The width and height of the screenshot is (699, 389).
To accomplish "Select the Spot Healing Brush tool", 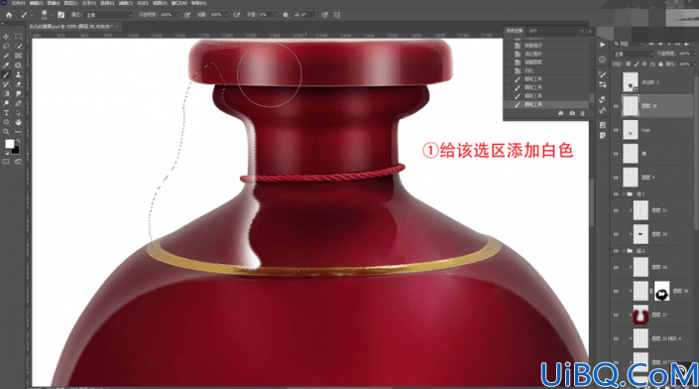I will click(18, 65).
